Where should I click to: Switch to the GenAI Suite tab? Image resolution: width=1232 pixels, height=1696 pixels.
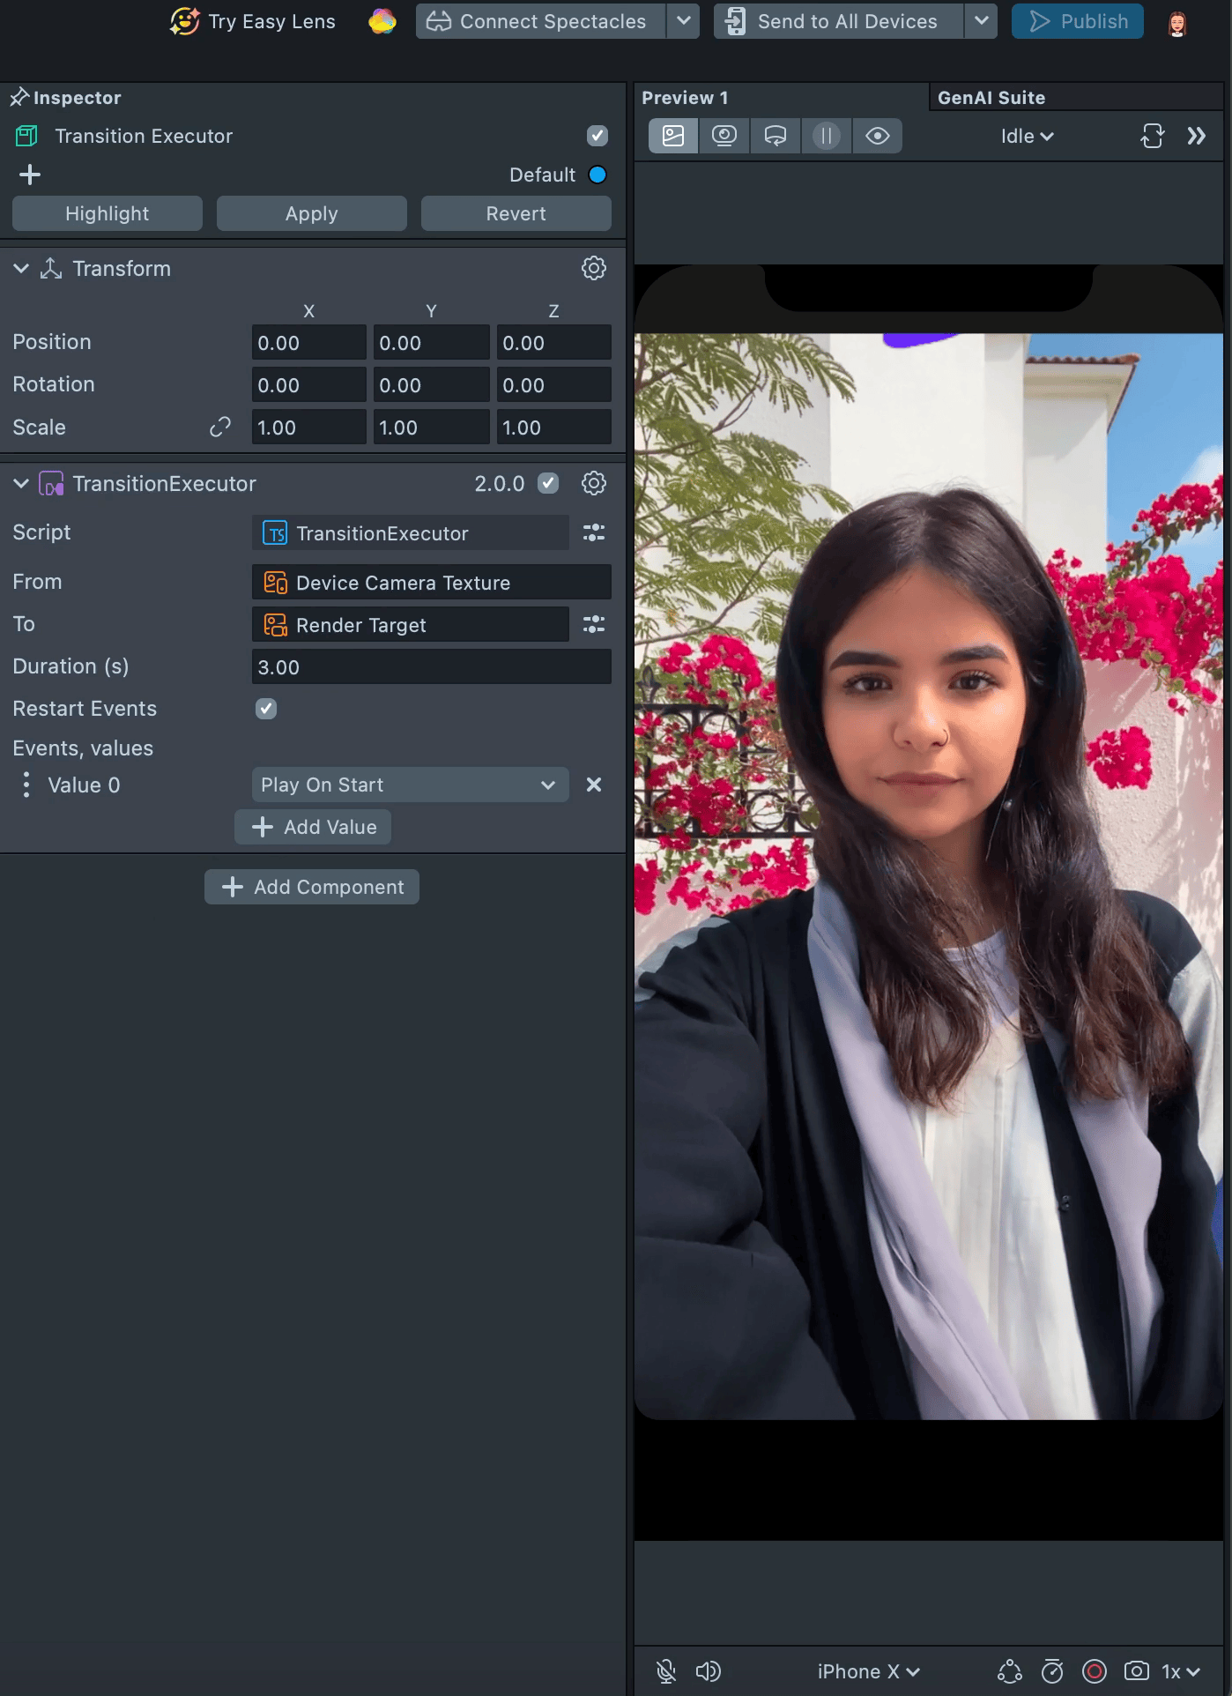tap(991, 98)
